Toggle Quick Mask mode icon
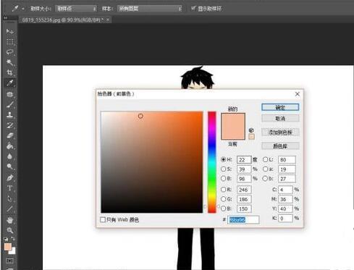Screen dimensions: 354x270 9,261
